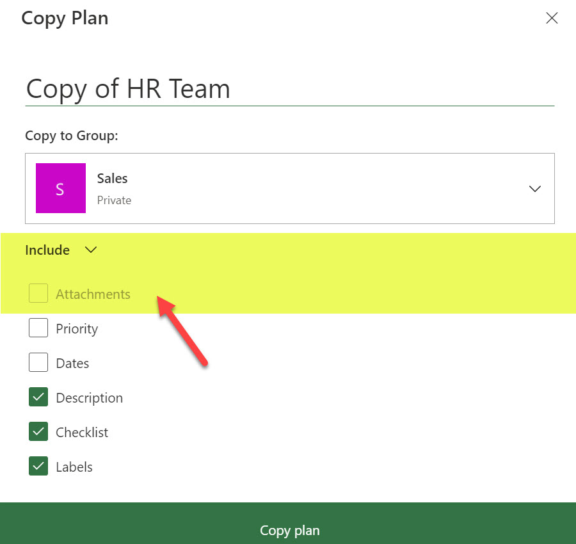This screenshot has width=576, height=544.
Task: Collapse the Include section chevron
Action: click(x=90, y=250)
